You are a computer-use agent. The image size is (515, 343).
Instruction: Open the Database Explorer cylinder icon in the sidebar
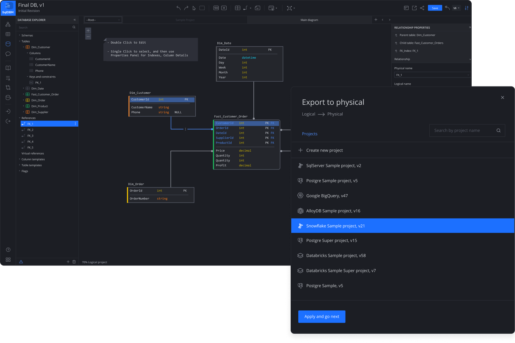(x=8, y=44)
